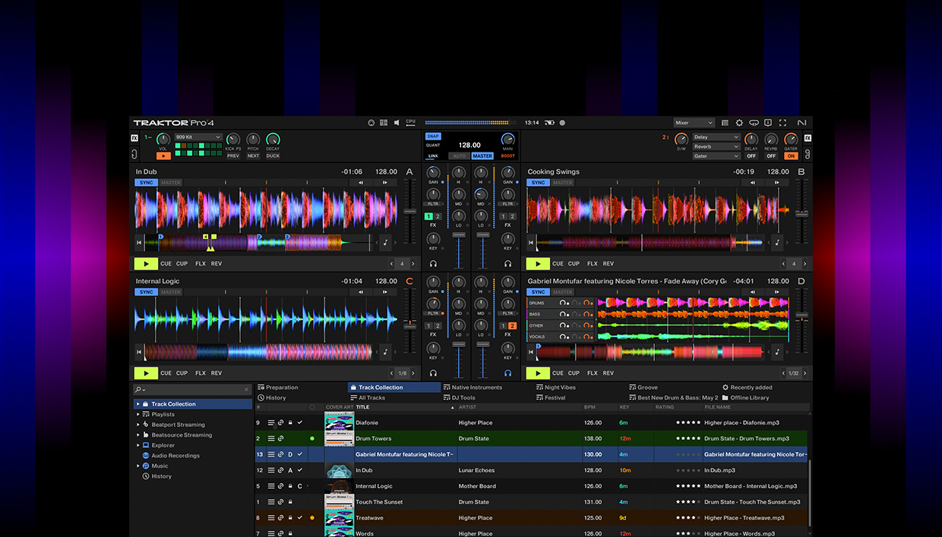
Task: Activate the record button next to the clock
Action: (562, 122)
